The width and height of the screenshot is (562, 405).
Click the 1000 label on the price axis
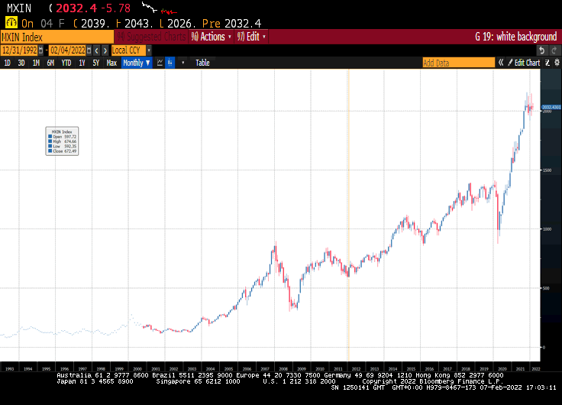[x=547, y=229]
